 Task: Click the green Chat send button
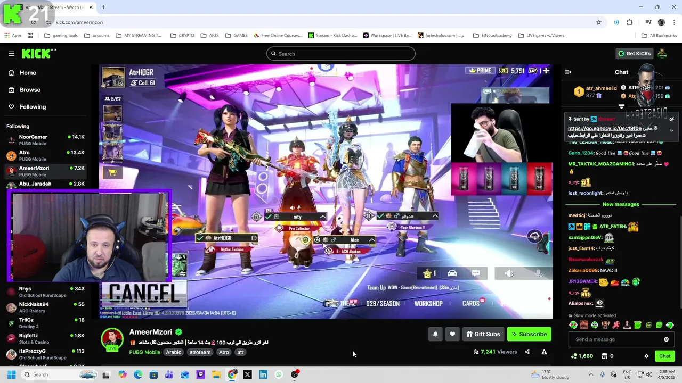[664, 356]
